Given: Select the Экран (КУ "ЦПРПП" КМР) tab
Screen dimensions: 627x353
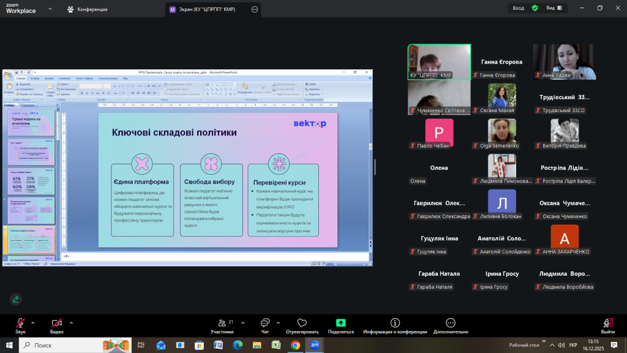Looking at the screenshot, I should click(x=208, y=9).
